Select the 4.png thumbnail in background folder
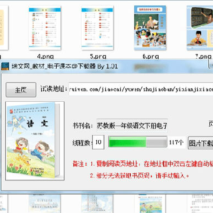The width and height of the screenshot is (213, 213). pyautogui.click(x=45, y=28)
